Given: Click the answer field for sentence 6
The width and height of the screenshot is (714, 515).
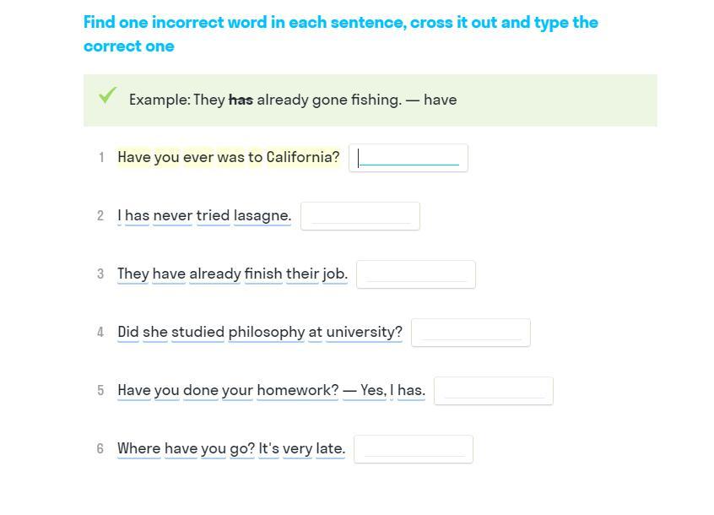Looking at the screenshot, I should point(414,449).
